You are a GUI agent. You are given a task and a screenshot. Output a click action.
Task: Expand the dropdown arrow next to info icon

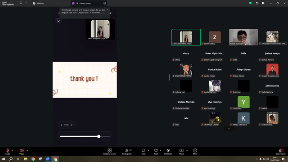(x=26, y=3)
